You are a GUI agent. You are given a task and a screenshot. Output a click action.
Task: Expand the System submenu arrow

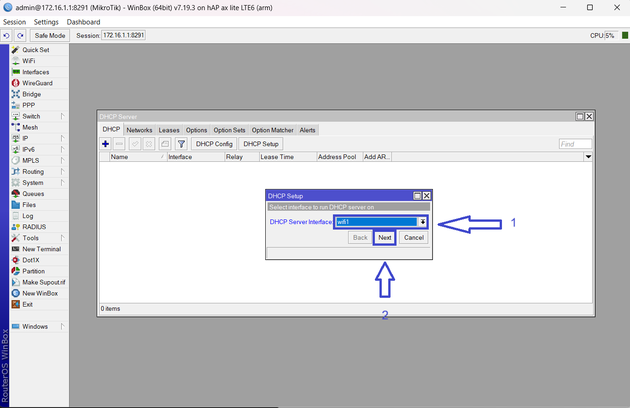tap(63, 183)
